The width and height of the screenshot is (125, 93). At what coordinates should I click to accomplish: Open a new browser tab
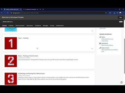pyautogui.click(x=43, y=9)
